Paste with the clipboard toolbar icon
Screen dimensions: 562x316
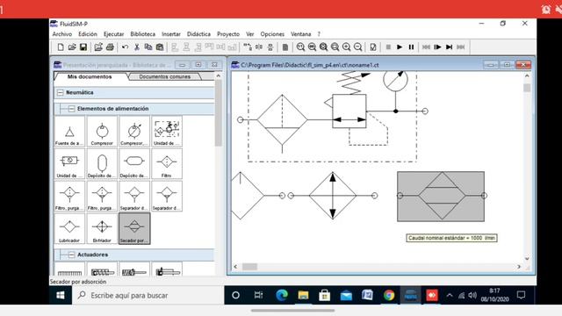(x=160, y=47)
